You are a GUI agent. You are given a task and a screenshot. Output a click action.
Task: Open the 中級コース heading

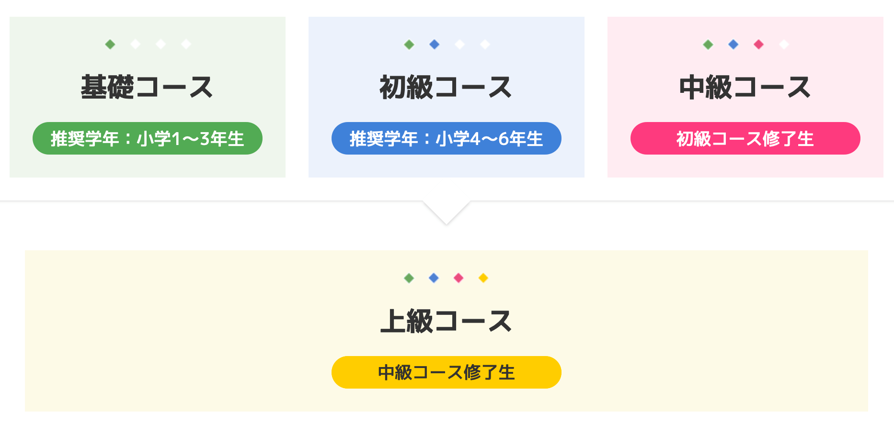(745, 88)
